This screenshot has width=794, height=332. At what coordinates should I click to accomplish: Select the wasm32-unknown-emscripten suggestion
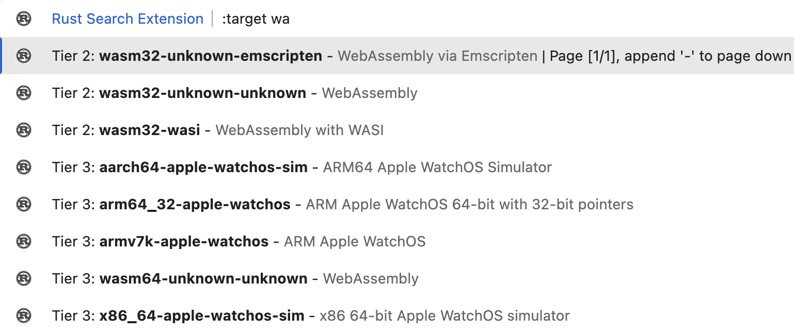[x=397, y=56]
